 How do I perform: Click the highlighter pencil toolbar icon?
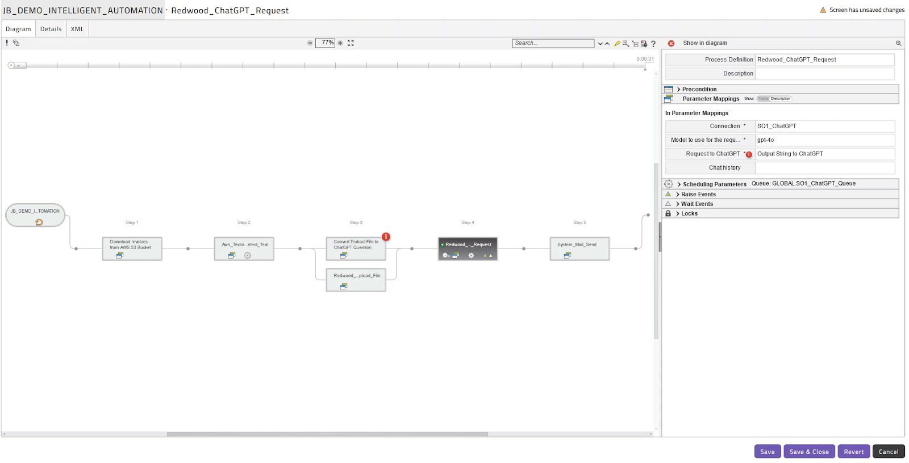click(x=617, y=44)
